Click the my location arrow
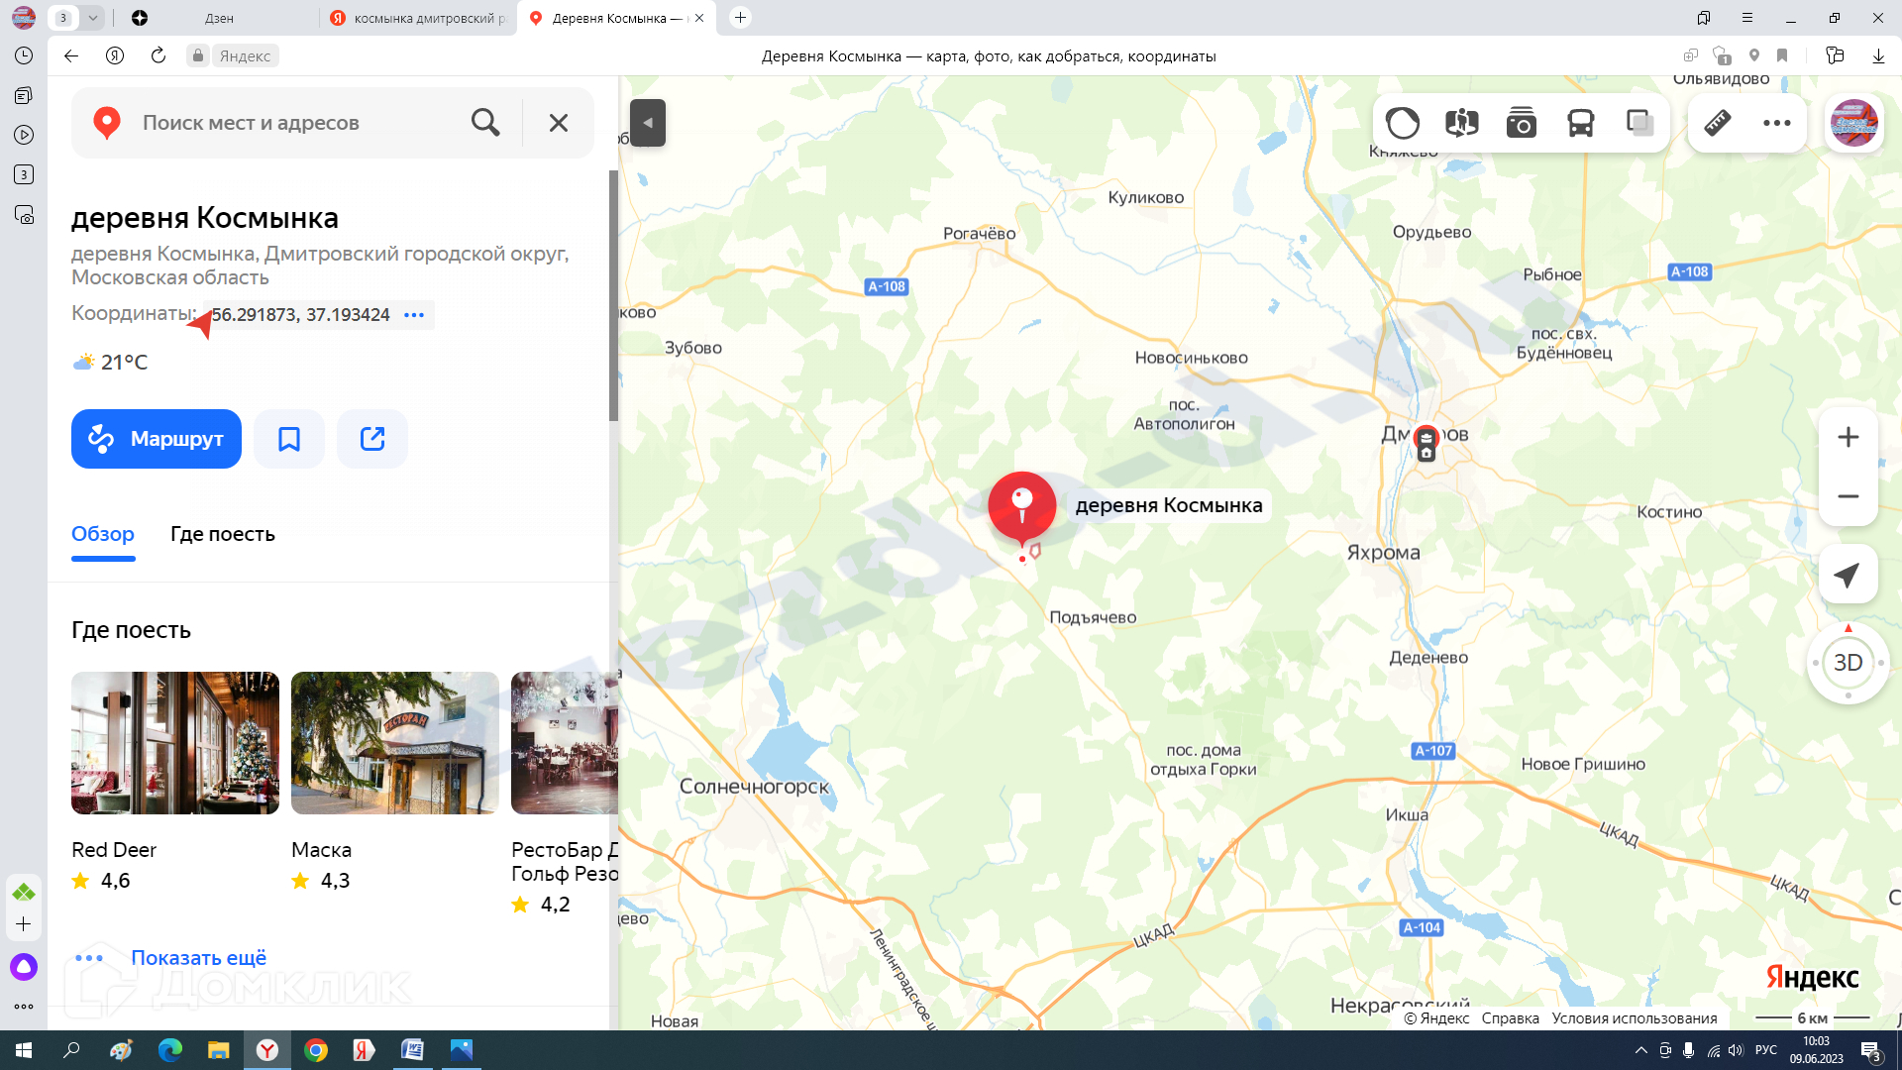 pyautogui.click(x=1848, y=575)
